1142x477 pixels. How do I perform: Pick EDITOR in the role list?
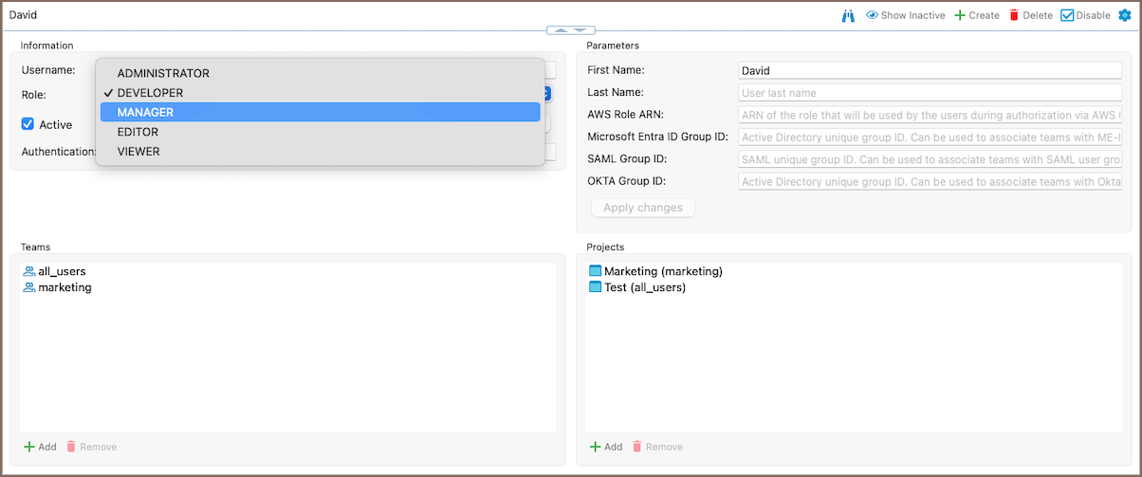[x=138, y=132]
